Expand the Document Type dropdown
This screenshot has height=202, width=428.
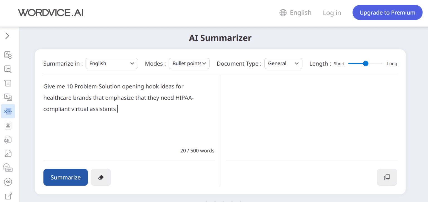click(283, 64)
